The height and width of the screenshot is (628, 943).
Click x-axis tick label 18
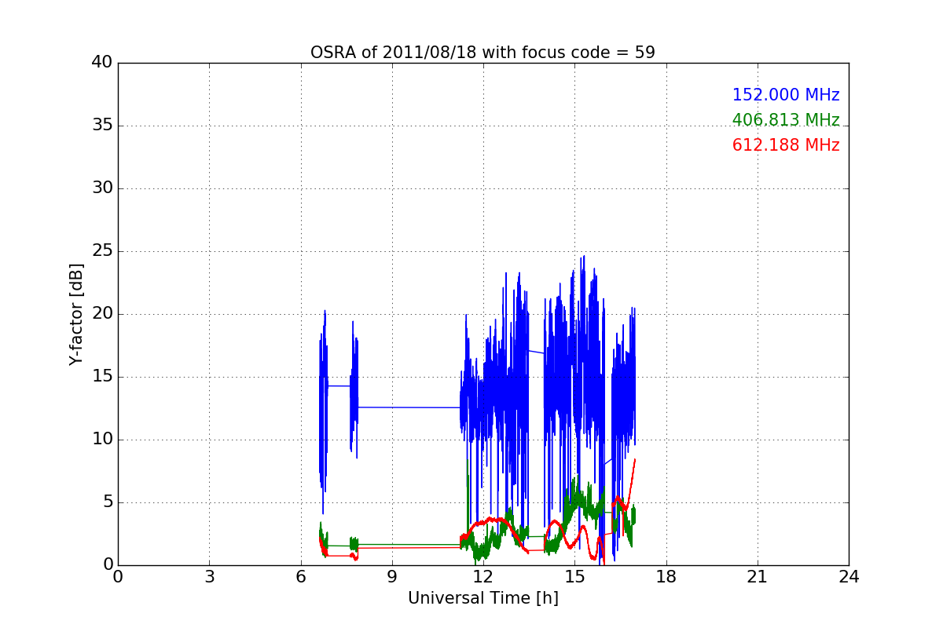666,577
